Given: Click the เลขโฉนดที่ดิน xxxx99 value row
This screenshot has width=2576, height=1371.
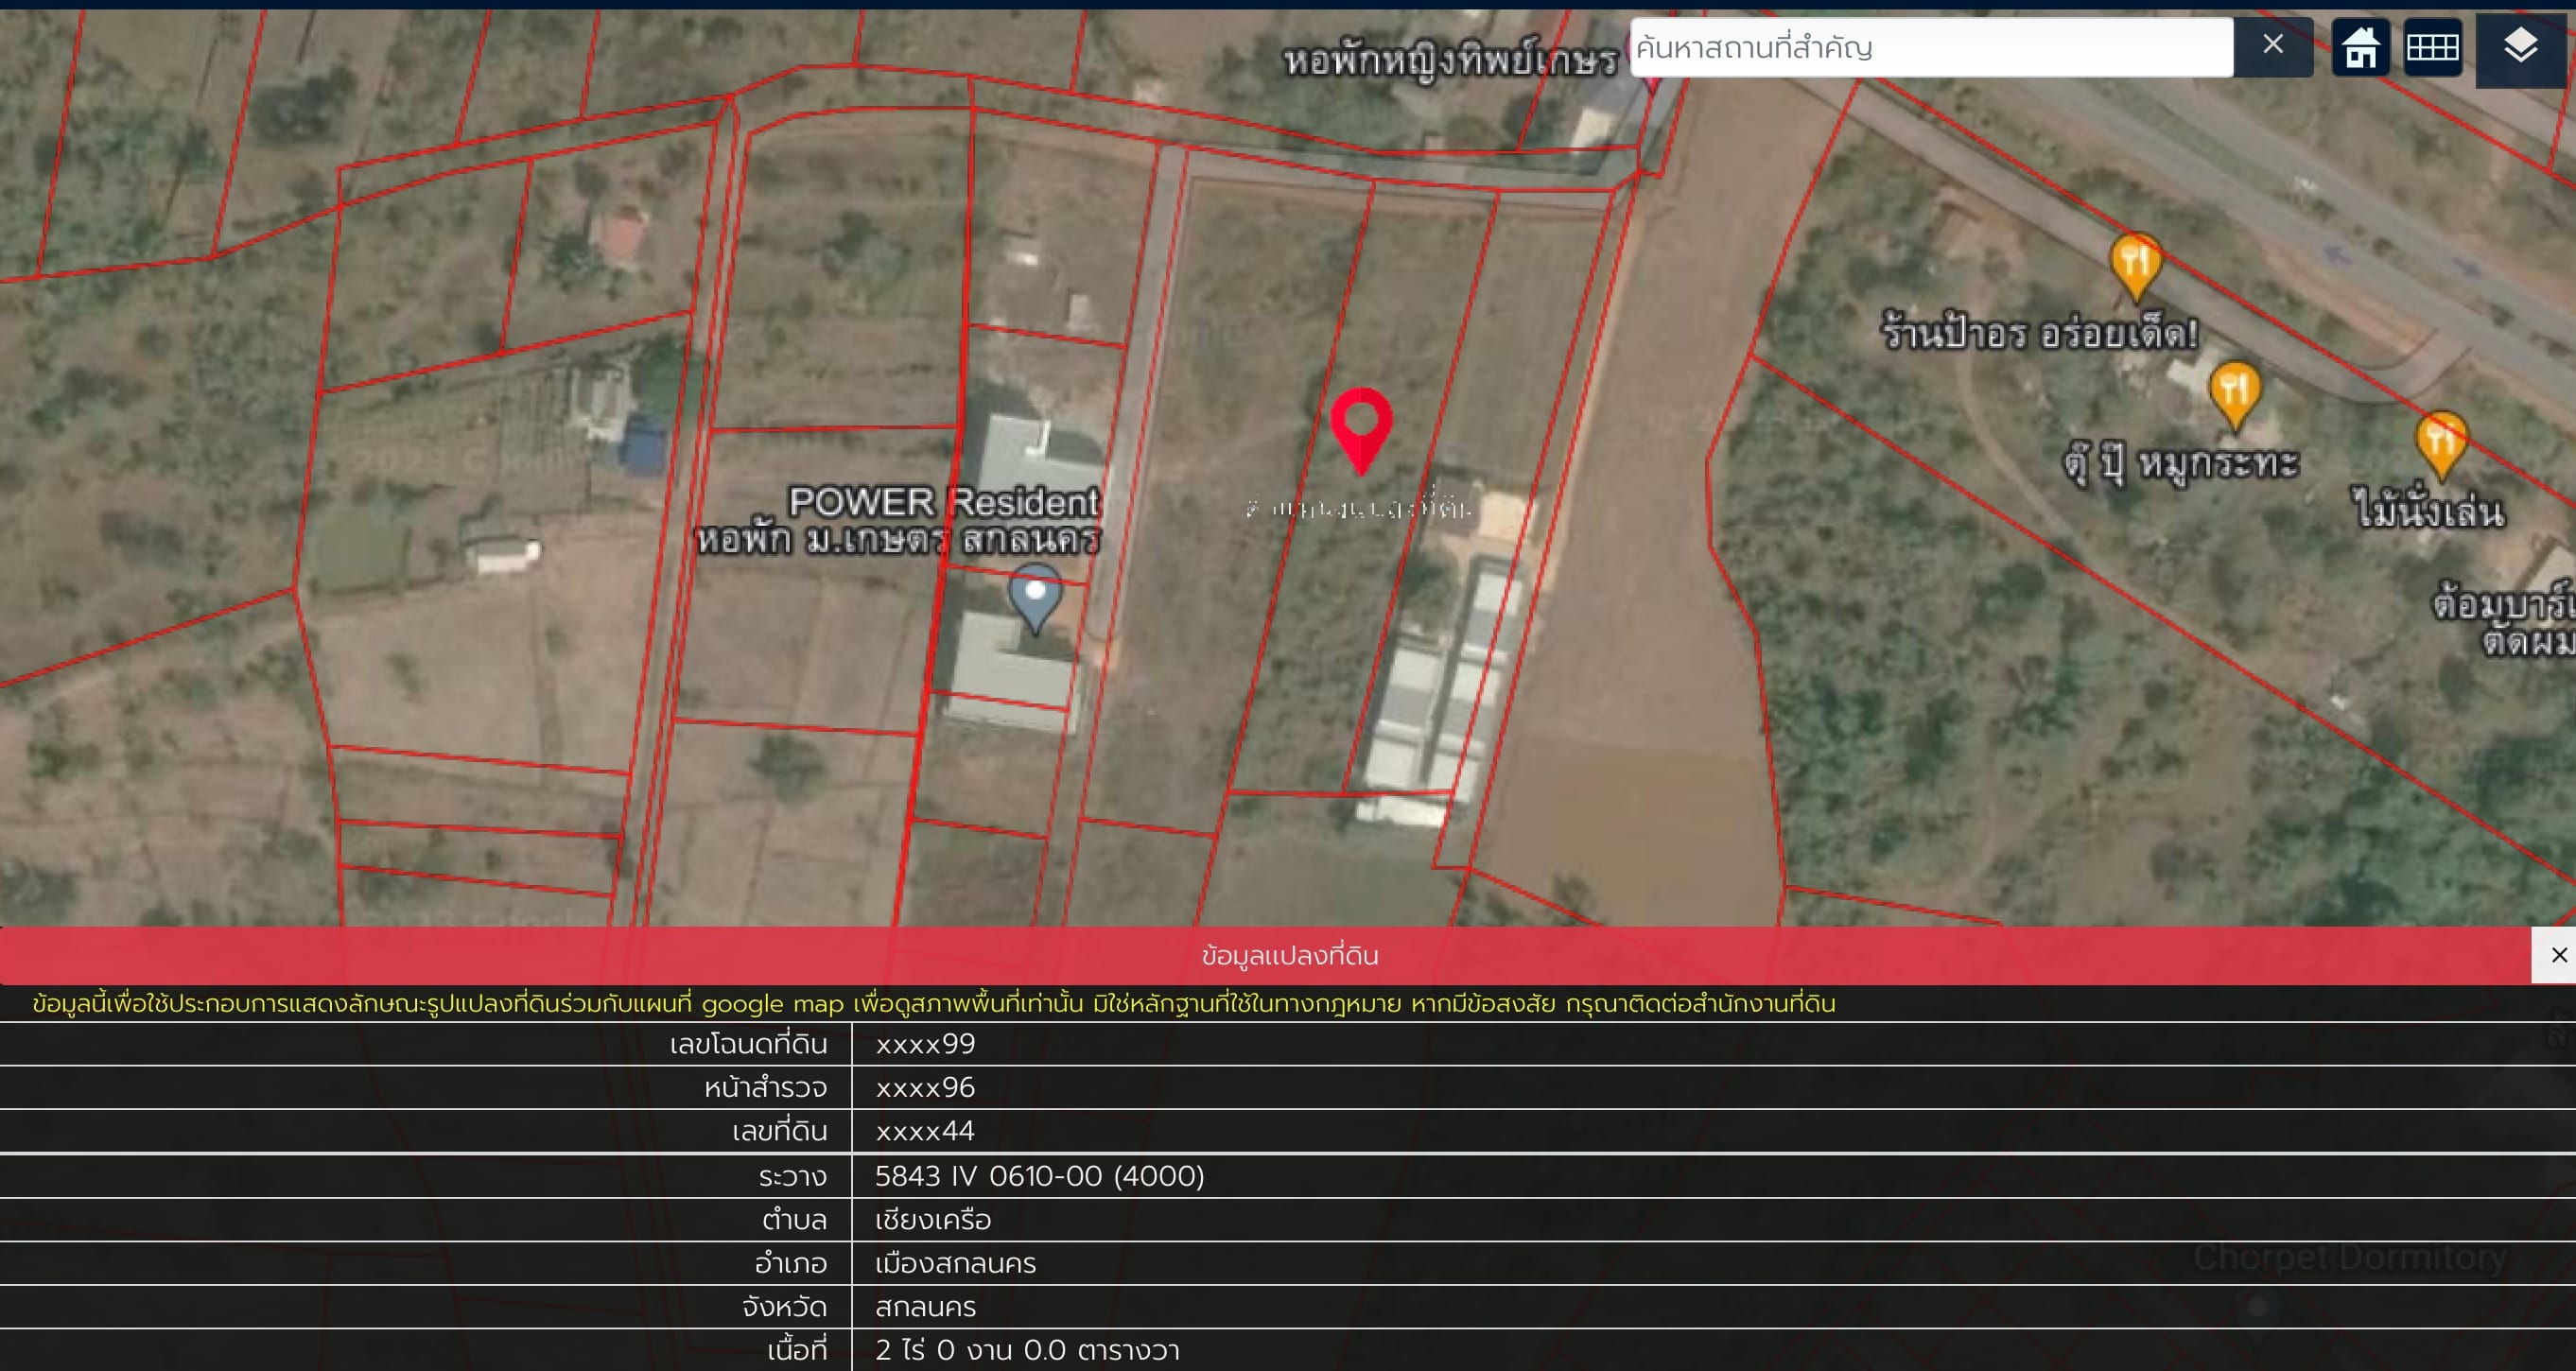Looking at the screenshot, I should click(1288, 1043).
